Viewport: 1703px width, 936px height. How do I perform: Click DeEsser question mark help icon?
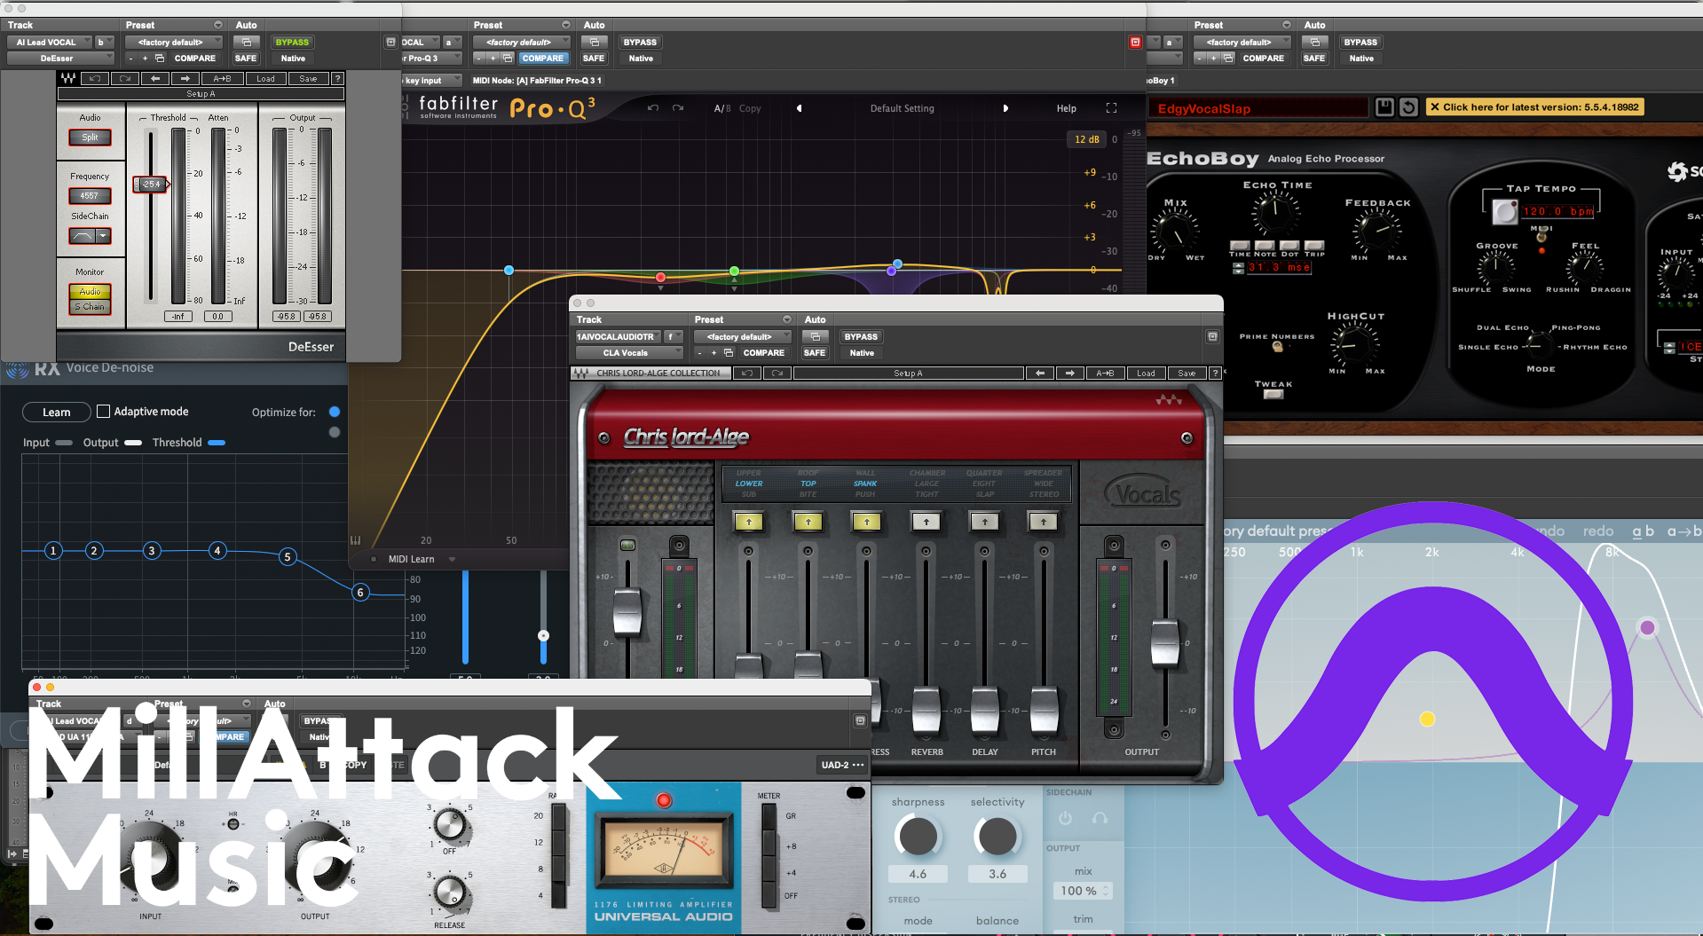point(337,79)
